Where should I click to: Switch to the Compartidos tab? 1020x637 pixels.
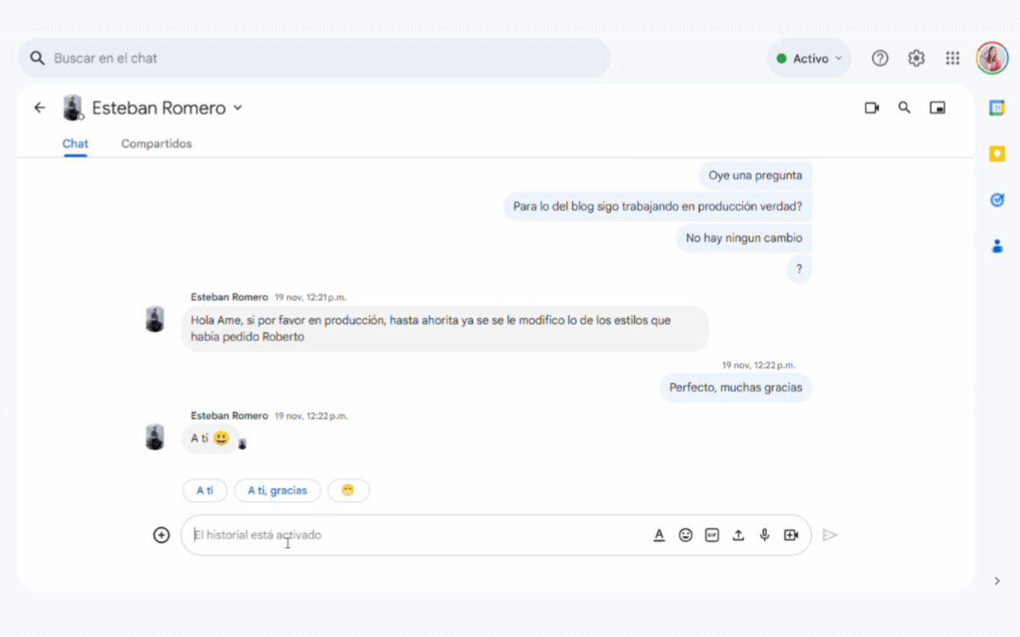tap(156, 144)
